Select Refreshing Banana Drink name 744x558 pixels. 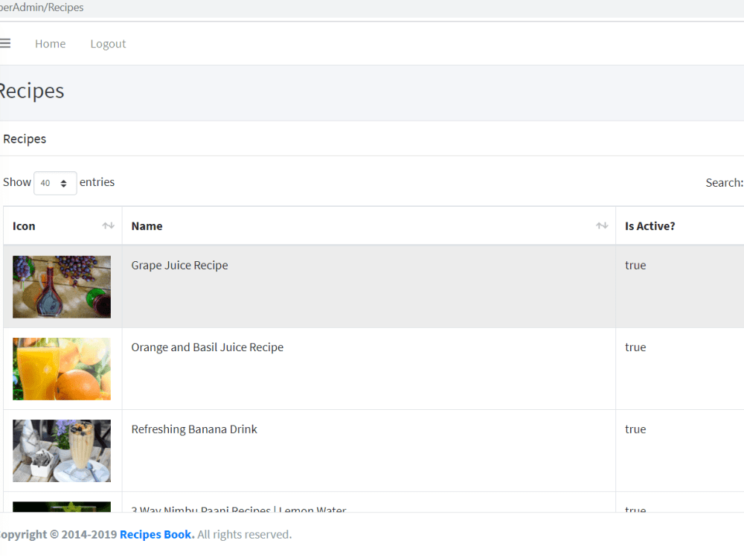pyautogui.click(x=194, y=429)
